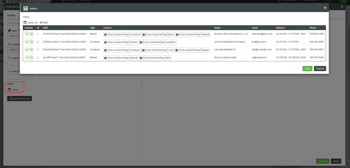Edit row 2 Jimmy's Distribution Company pencil icon
Image resolution: width=350 pixels, height=168 pixels.
pos(27,42)
